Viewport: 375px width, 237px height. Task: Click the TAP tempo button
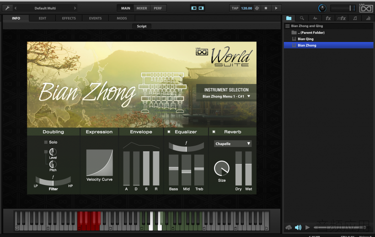click(235, 8)
